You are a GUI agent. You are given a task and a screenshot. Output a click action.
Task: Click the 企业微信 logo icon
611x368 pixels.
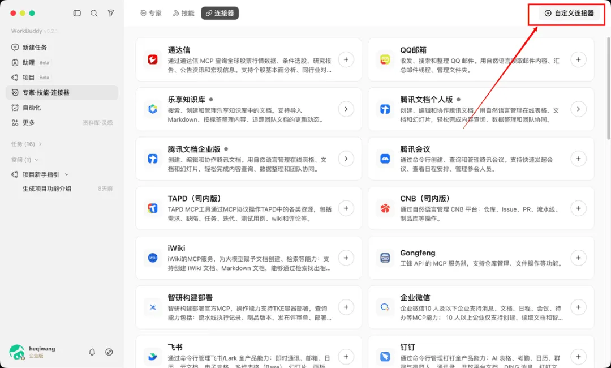click(385, 307)
